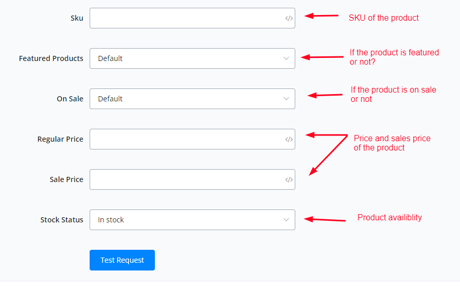Click the 'SKU of the product' annotation
Viewport: 460px width, 286px height.
(x=383, y=18)
